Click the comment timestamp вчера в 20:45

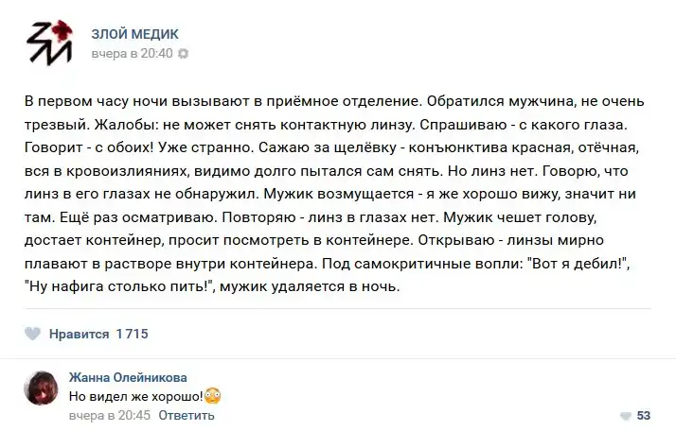tap(110, 415)
